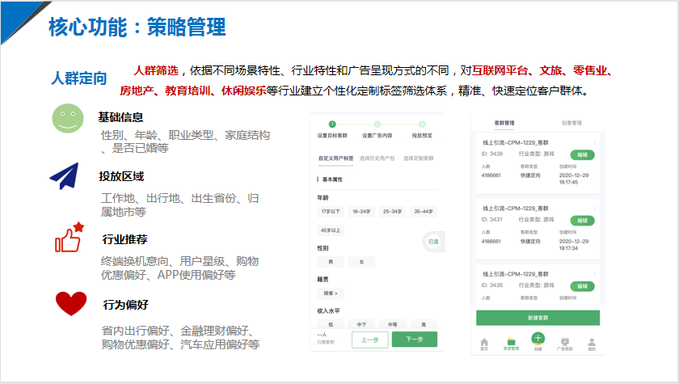Click the green 下一步 button

(x=414, y=340)
